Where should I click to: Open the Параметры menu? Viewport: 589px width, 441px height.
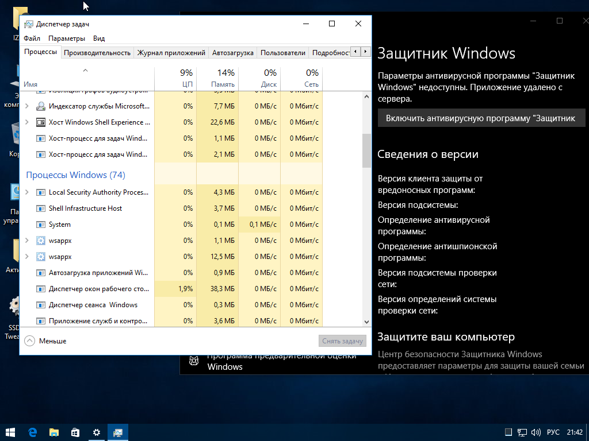click(67, 38)
